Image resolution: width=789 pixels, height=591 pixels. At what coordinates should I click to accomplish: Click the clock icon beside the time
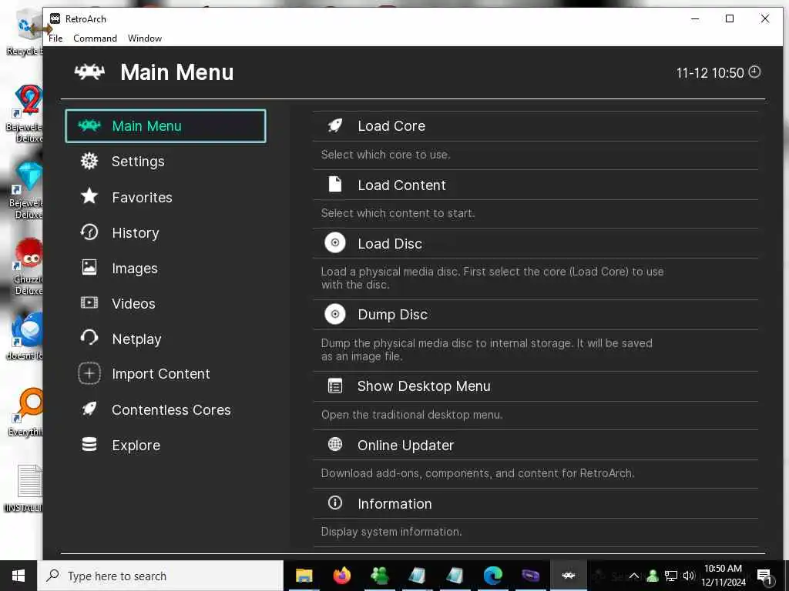click(x=755, y=72)
